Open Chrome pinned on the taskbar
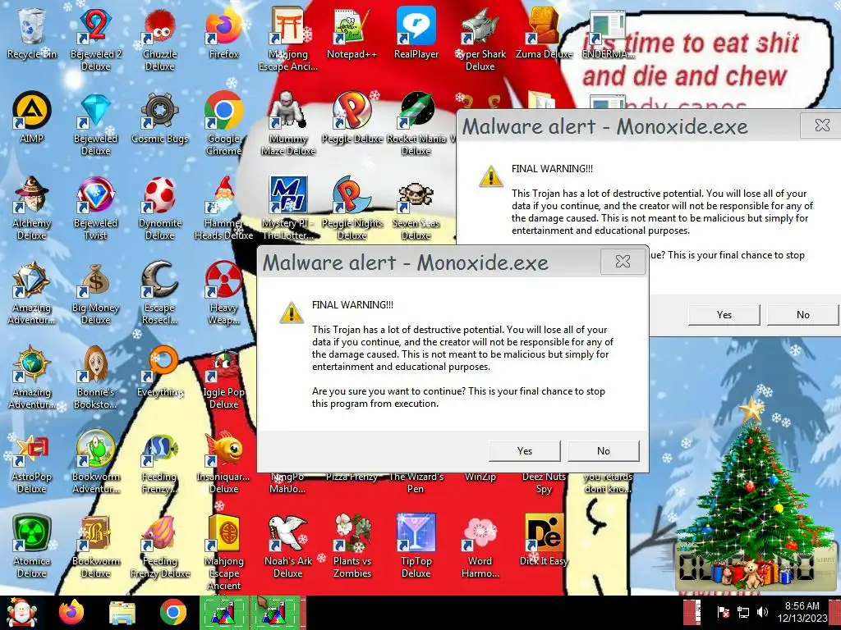The width and height of the screenshot is (841, 630). 172,612
